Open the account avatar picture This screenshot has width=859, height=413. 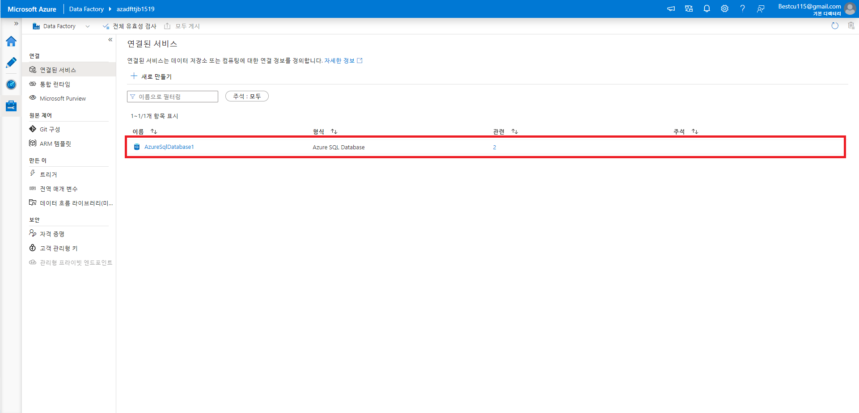coord(850,9)
